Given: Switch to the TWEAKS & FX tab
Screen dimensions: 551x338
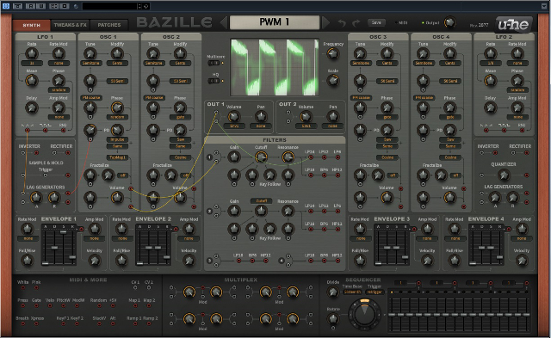Looking at the screenshot, I should click(70, 25).
